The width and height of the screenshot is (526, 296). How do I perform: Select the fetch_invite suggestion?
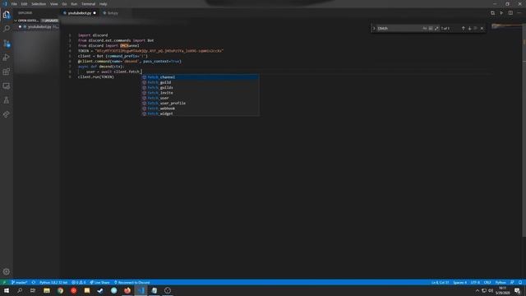pyautogui.click(x=200, y=93)
